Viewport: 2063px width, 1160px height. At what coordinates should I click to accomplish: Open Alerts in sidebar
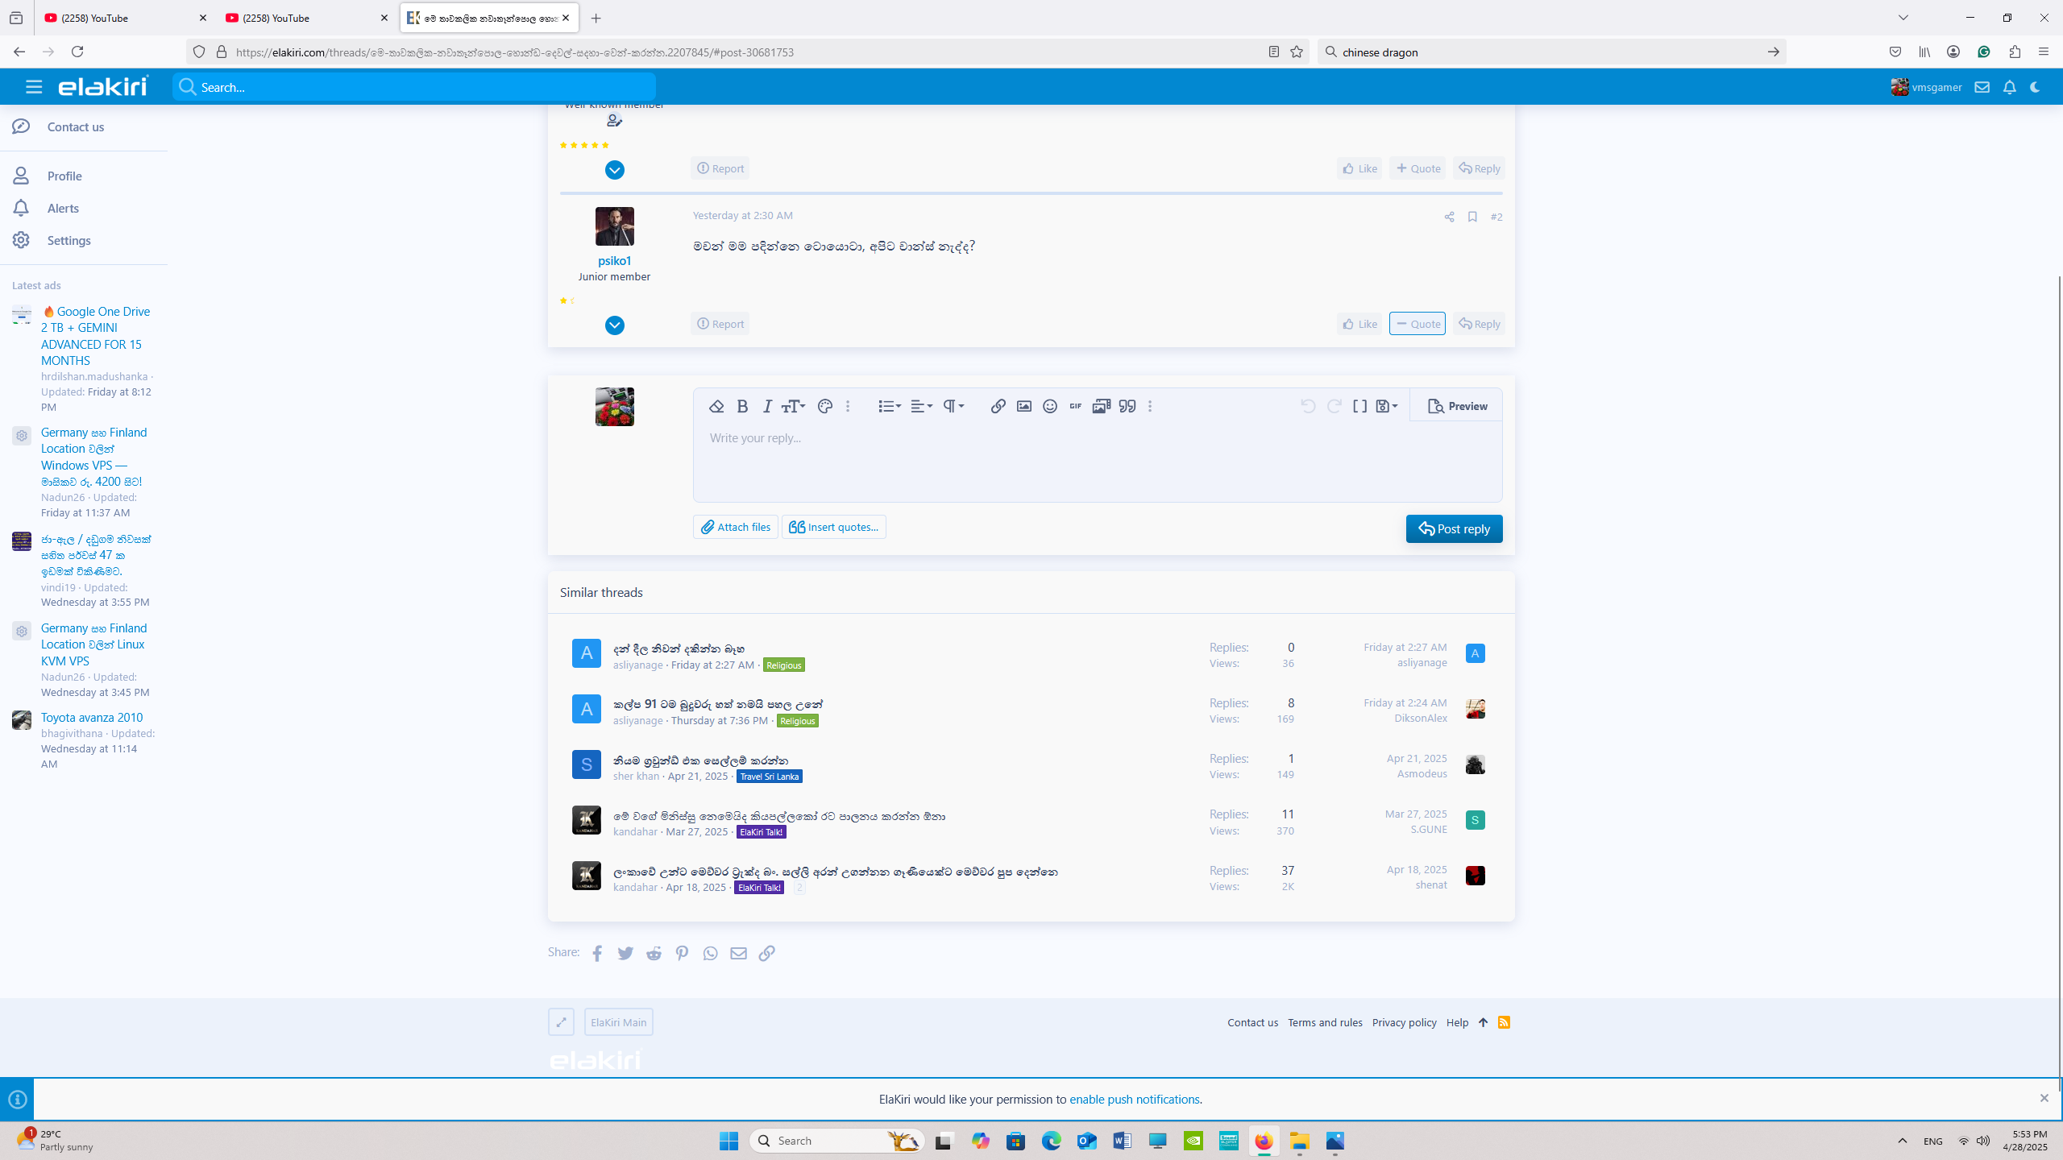[x=63, y=208]
